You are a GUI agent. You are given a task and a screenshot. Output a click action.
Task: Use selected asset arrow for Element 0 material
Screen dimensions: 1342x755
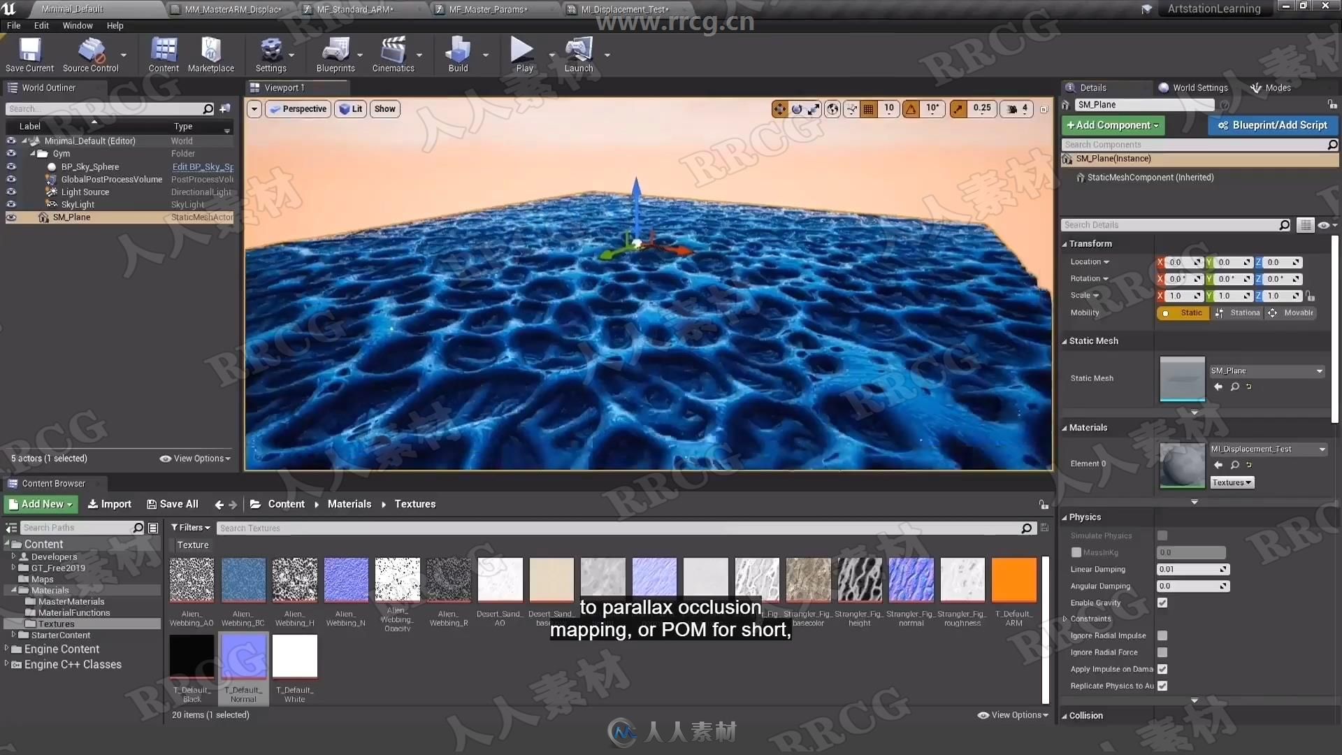pos(1218,465)
